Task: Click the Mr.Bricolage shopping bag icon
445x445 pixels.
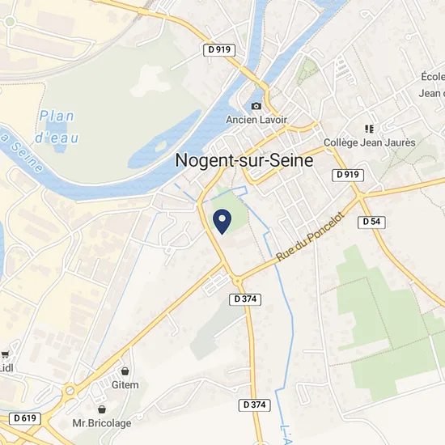Action: [102, 409]
